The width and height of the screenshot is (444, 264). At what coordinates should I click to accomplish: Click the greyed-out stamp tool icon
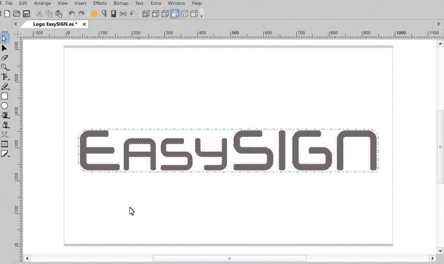coord(4,134)
